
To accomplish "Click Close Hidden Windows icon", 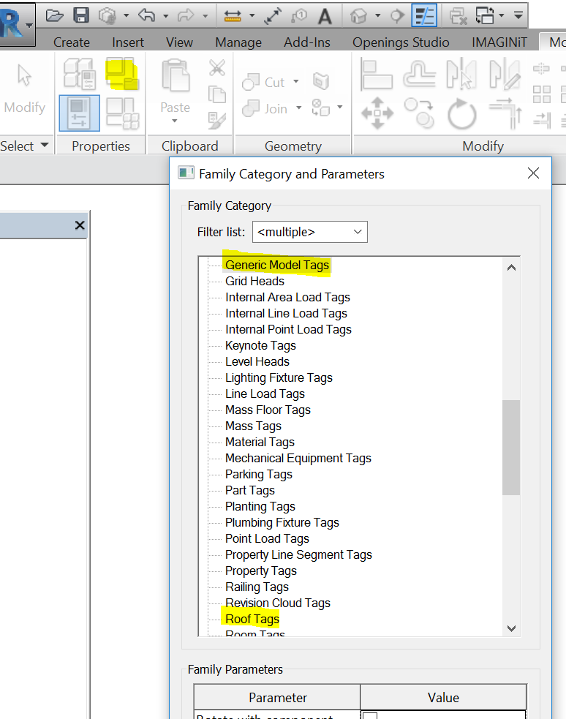I will [458, 16].
